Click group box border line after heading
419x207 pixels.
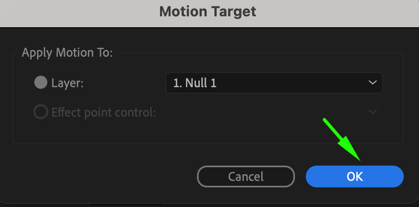pyautogui.click(x=262, y=53)
